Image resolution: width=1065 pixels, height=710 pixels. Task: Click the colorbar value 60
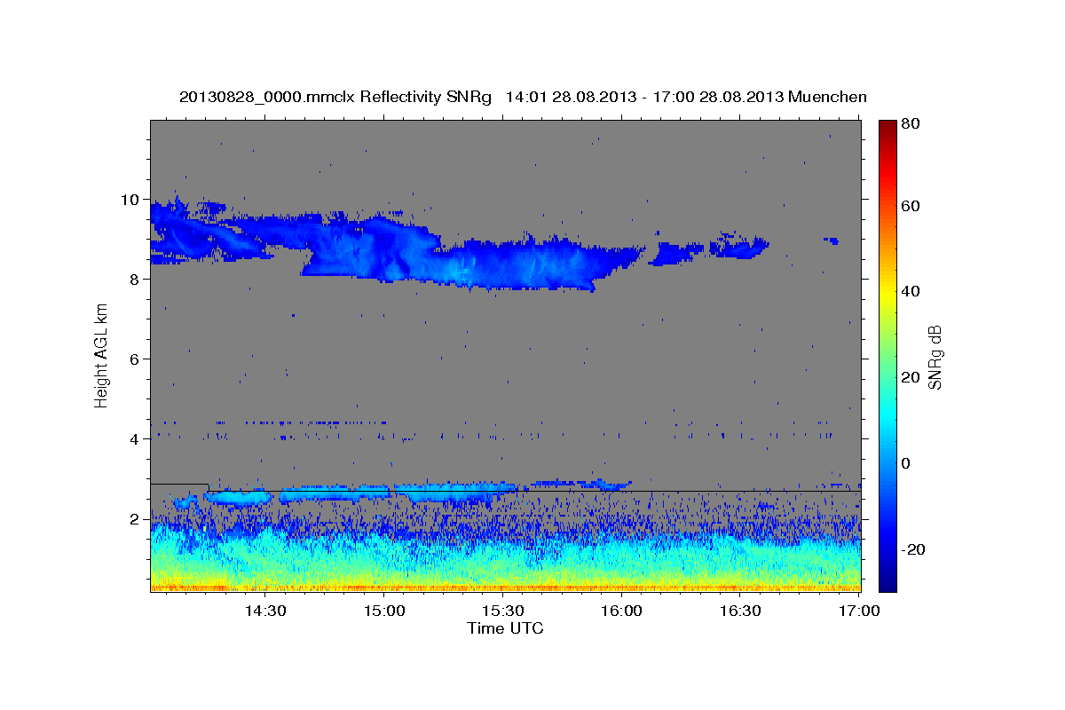[912, 206]
